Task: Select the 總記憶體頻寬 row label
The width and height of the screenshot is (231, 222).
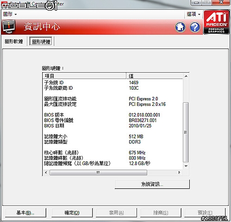Action: pos(77,164)
